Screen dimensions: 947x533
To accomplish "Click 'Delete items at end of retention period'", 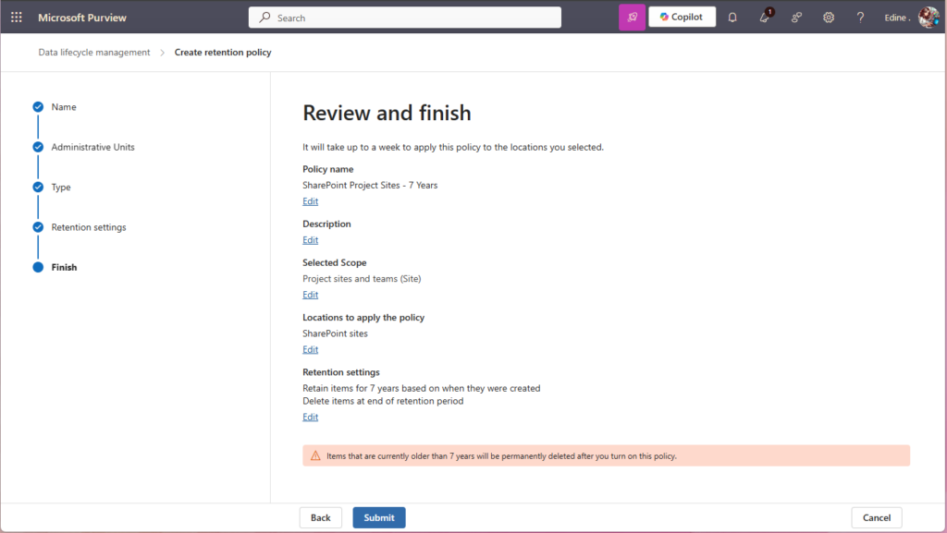I will pyautogui.click(x=383, y=401).
